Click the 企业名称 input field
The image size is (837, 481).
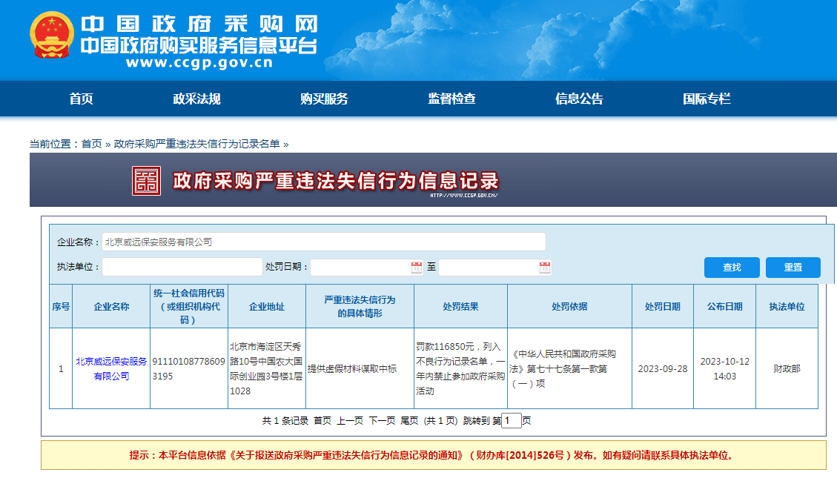point(323,242)
